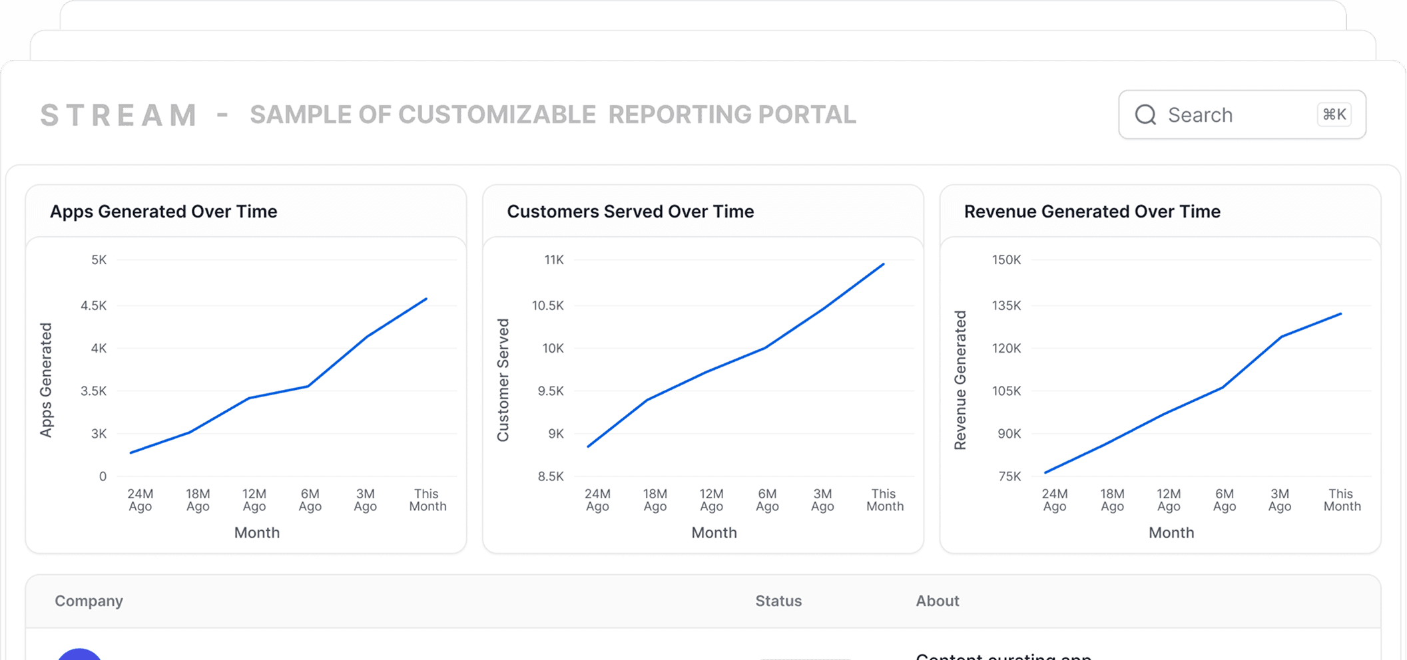
Task: Click the 135K axis label
Action: [1006, 305]
